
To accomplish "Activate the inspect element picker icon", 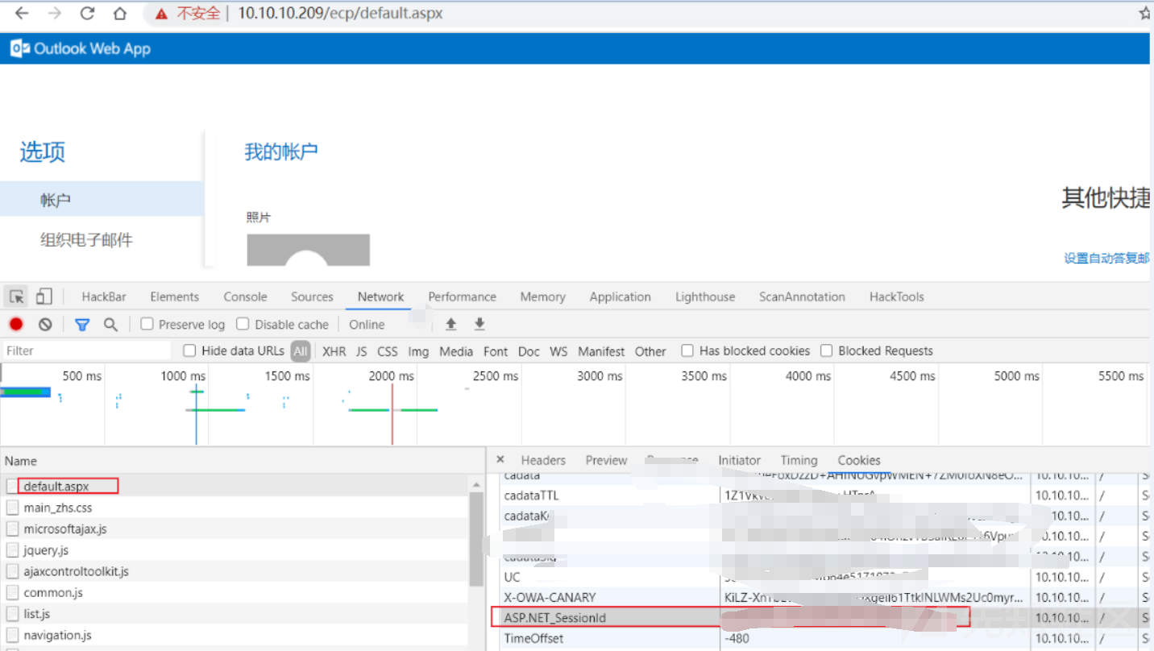I will click(16, 296).
